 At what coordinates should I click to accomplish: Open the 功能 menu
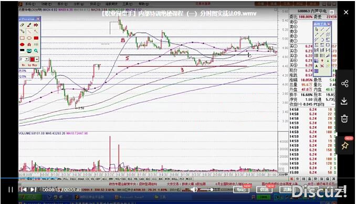(46, 4)
